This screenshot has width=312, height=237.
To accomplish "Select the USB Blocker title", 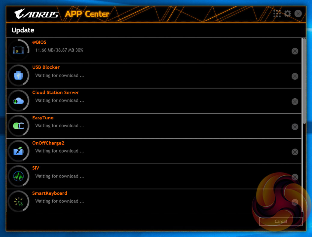I will click(x=46, y=67).
